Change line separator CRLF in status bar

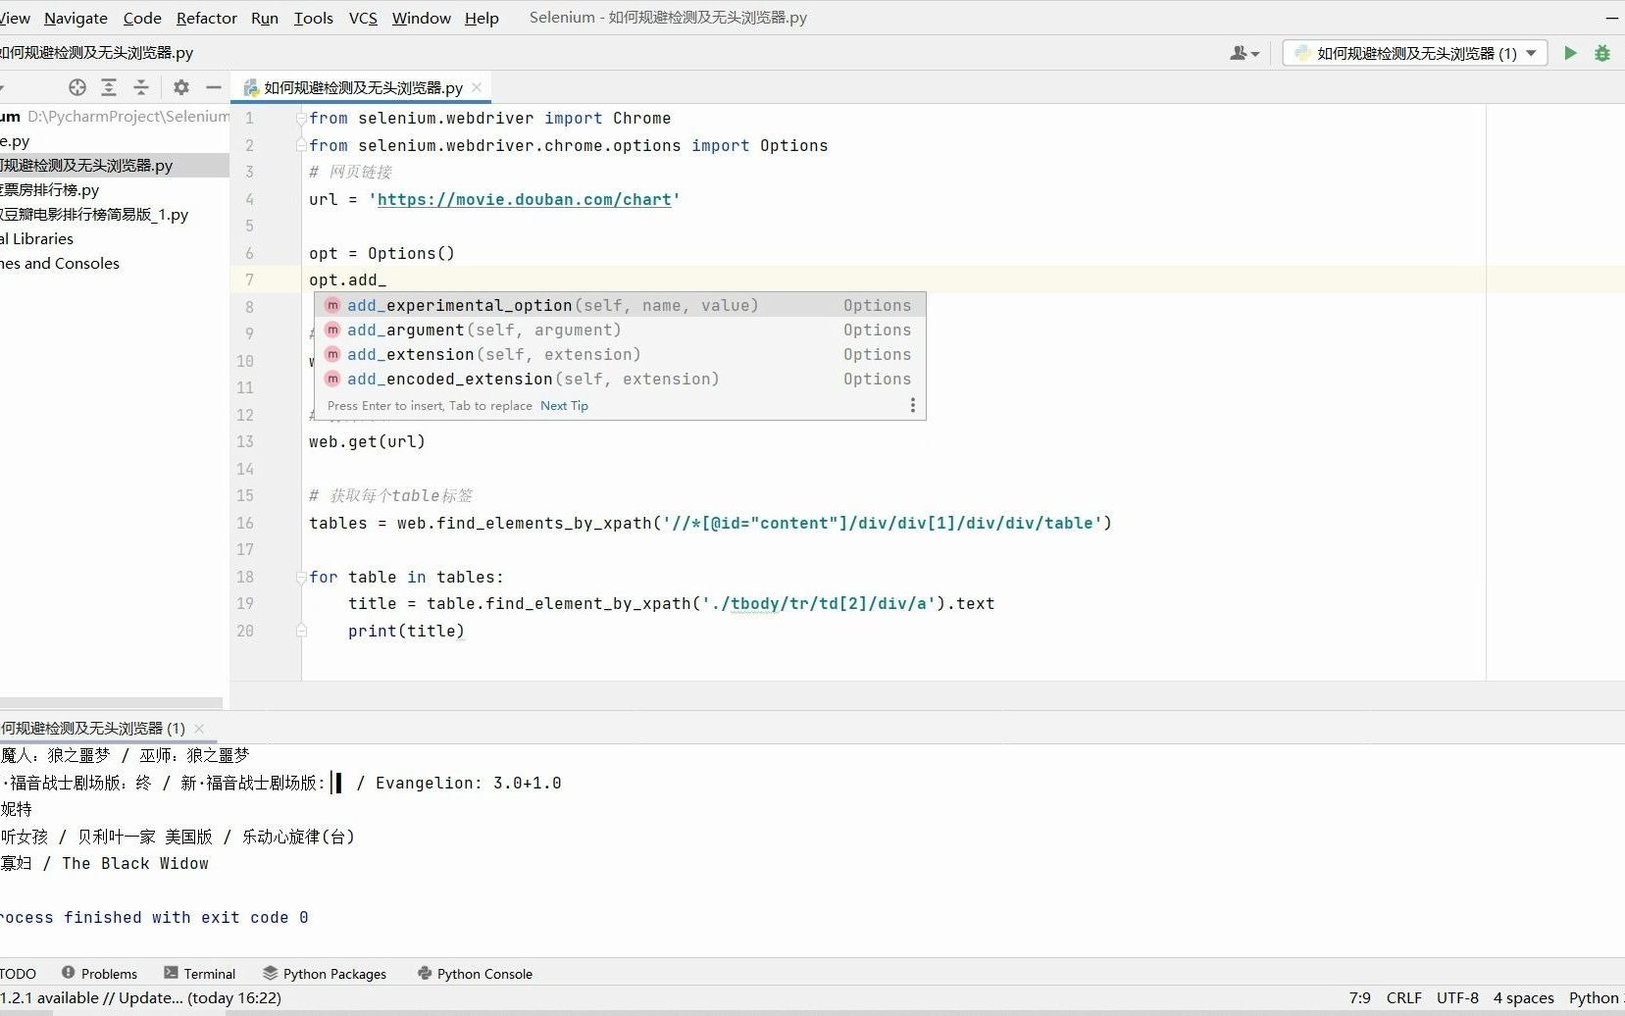tap(1403, 997)
